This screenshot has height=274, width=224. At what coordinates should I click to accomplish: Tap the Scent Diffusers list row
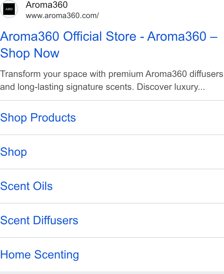tap(112, 220)
